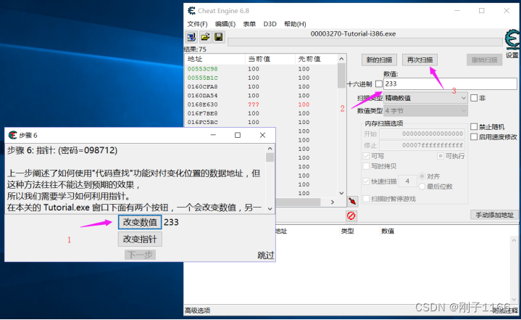Click the tutorial text scroll-up arrow
521x320 pixels.
pyautogui.click(x=270, y=149)
